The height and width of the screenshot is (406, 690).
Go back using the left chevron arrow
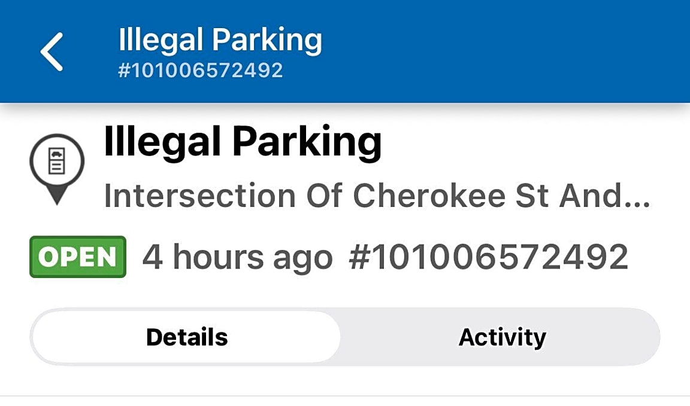click(x=52, y=52)
